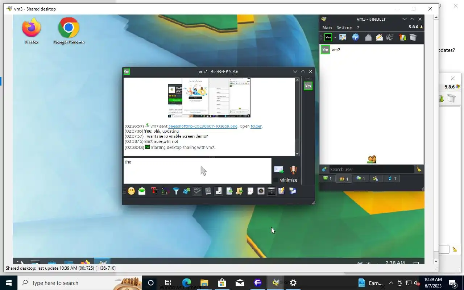The height and width of the screenshot is (290, 464).
Task: Open the font chooser (TT icon)
Action: (x=155, y=191)
